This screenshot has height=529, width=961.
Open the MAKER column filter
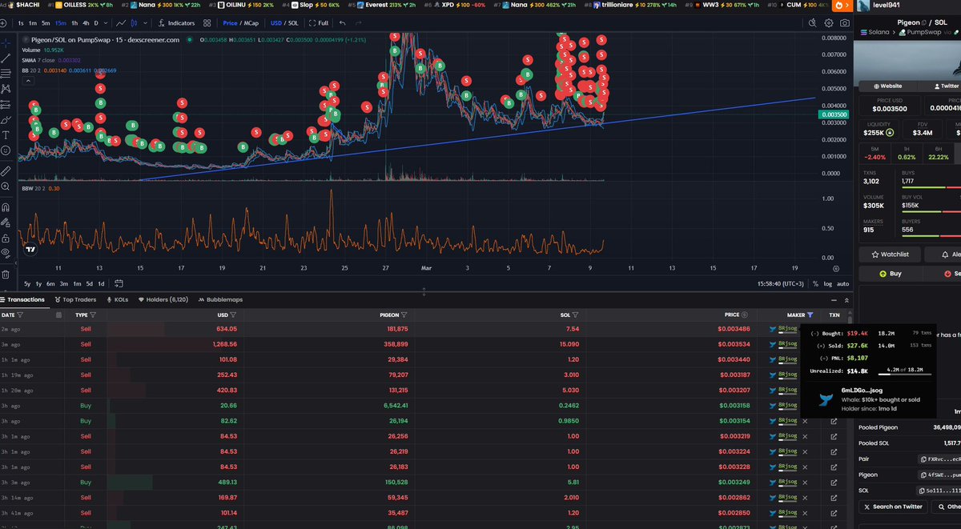(810, 315)
